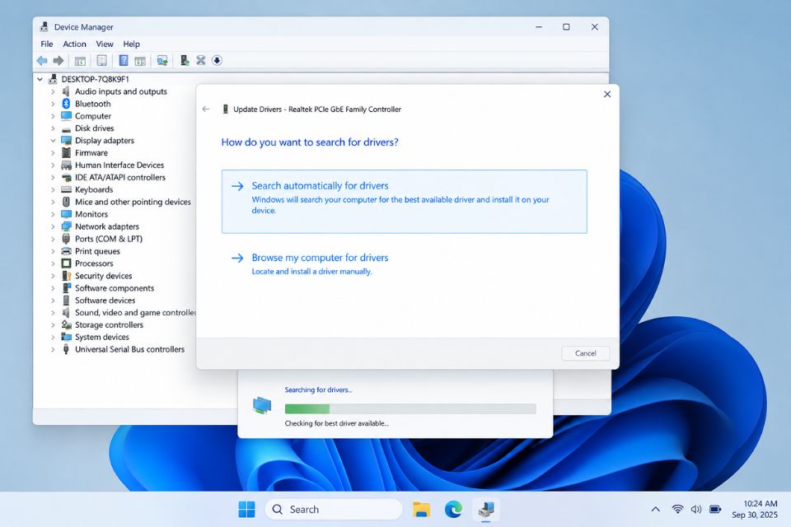Open the View menu
Viewport: 791px width, 527px height.
click(105, 44)
